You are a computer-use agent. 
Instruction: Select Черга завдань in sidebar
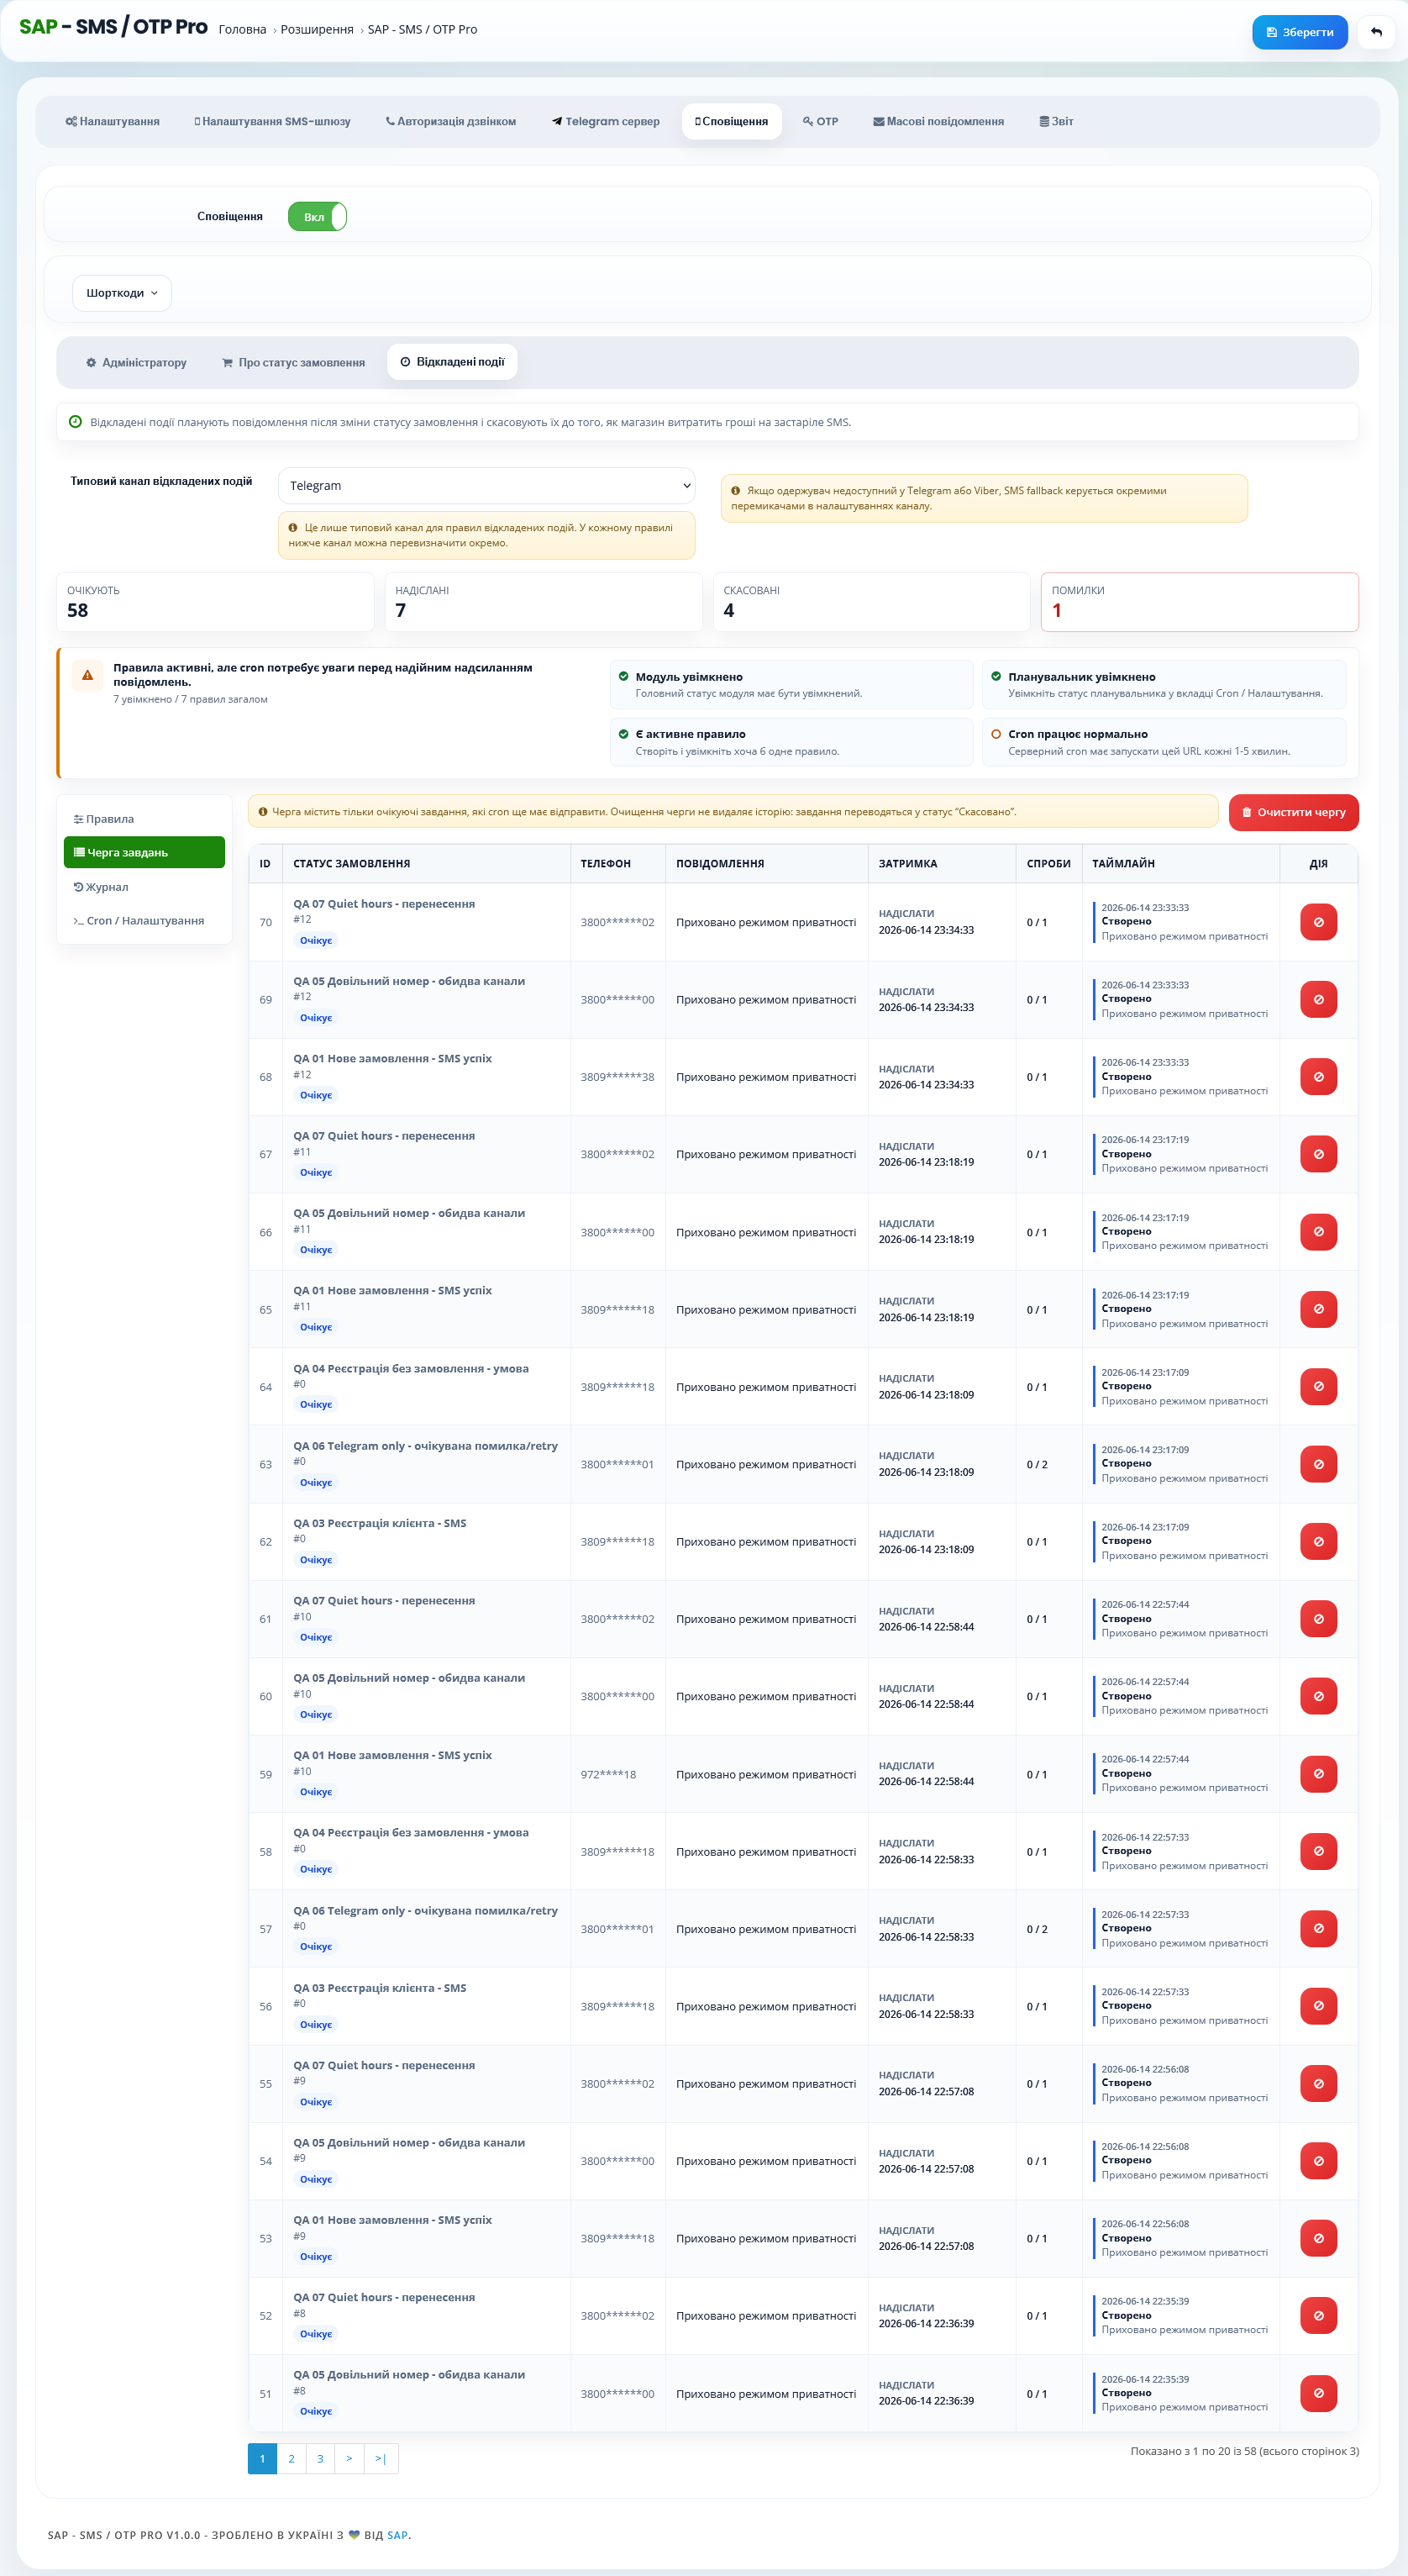144,853
